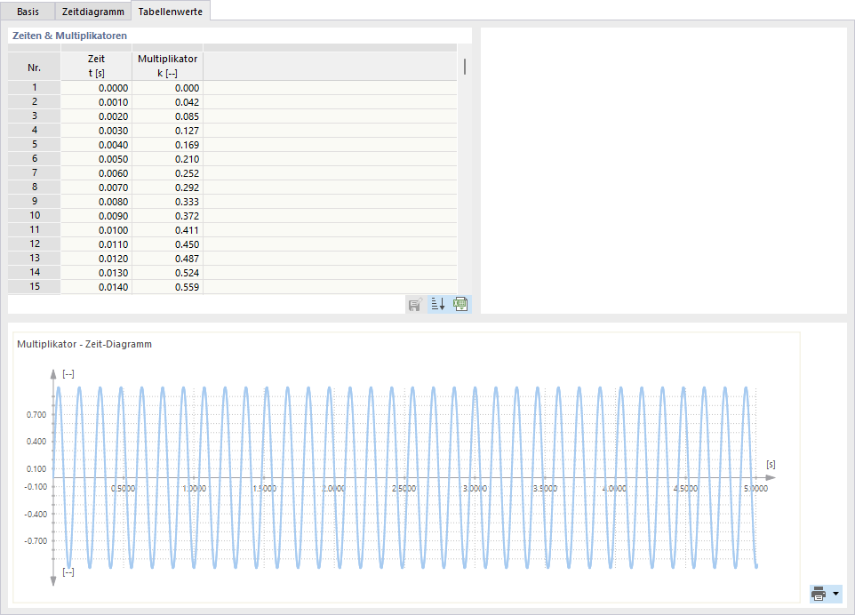Select time cell 0.0080
The width and height of the screenshot is (855, 615).
pos(97,201)
